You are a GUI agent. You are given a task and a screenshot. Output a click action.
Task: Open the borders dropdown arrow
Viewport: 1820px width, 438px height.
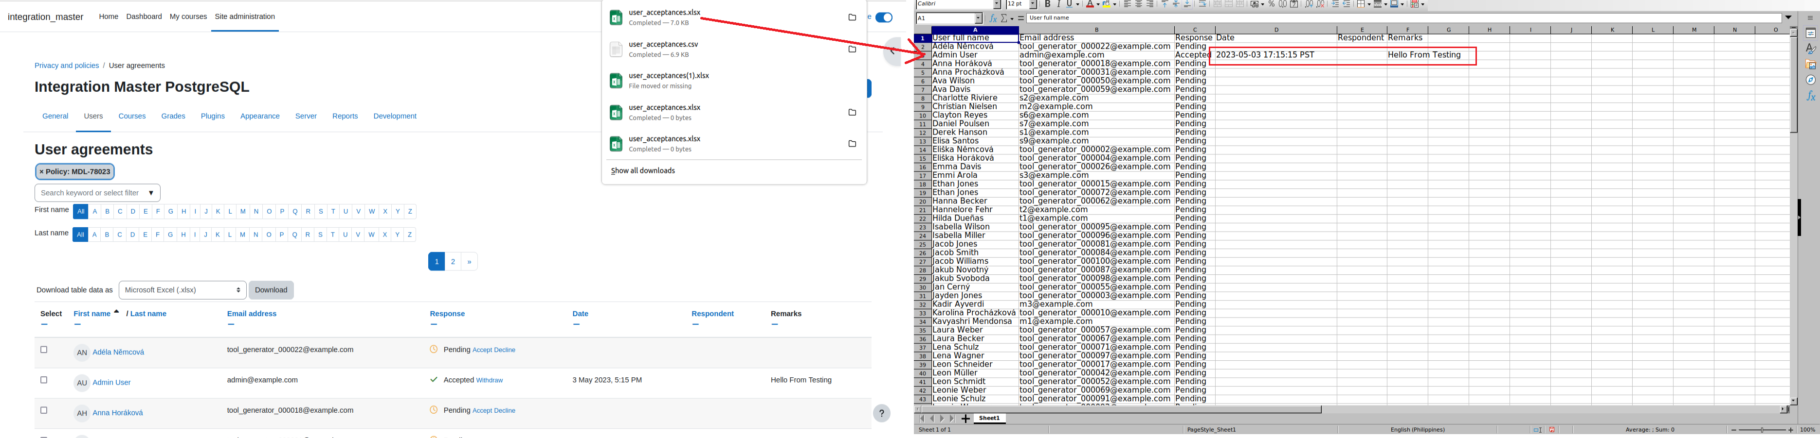[1369, 4]
